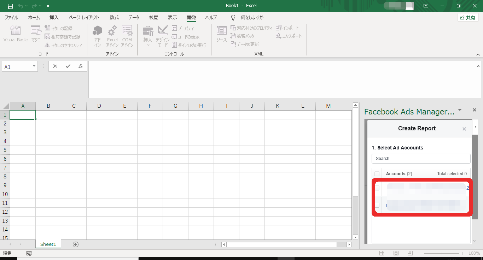The width and height of the screenshot is (483, 260).
Task: Open control Properties (プロパティ)
Action: click(183, 28)
